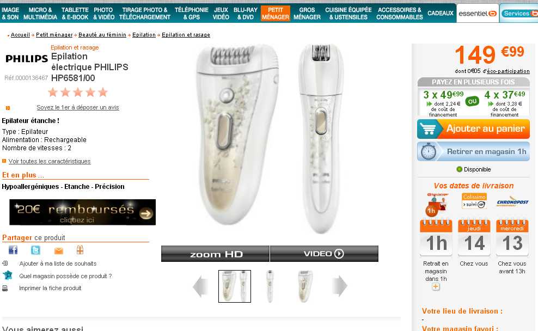Open the éco-participation link

(x=508, y=71)
